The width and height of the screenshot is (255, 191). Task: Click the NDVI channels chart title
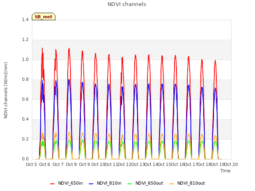[x=127, y=4]
